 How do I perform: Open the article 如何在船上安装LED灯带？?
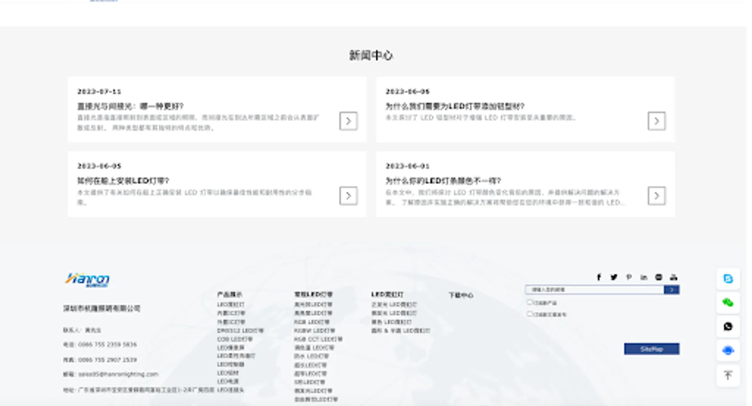click(123, 181)
